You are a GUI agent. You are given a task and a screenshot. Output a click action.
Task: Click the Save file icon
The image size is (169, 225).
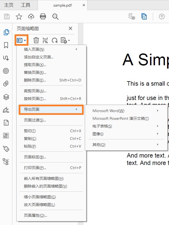point(7,17)
